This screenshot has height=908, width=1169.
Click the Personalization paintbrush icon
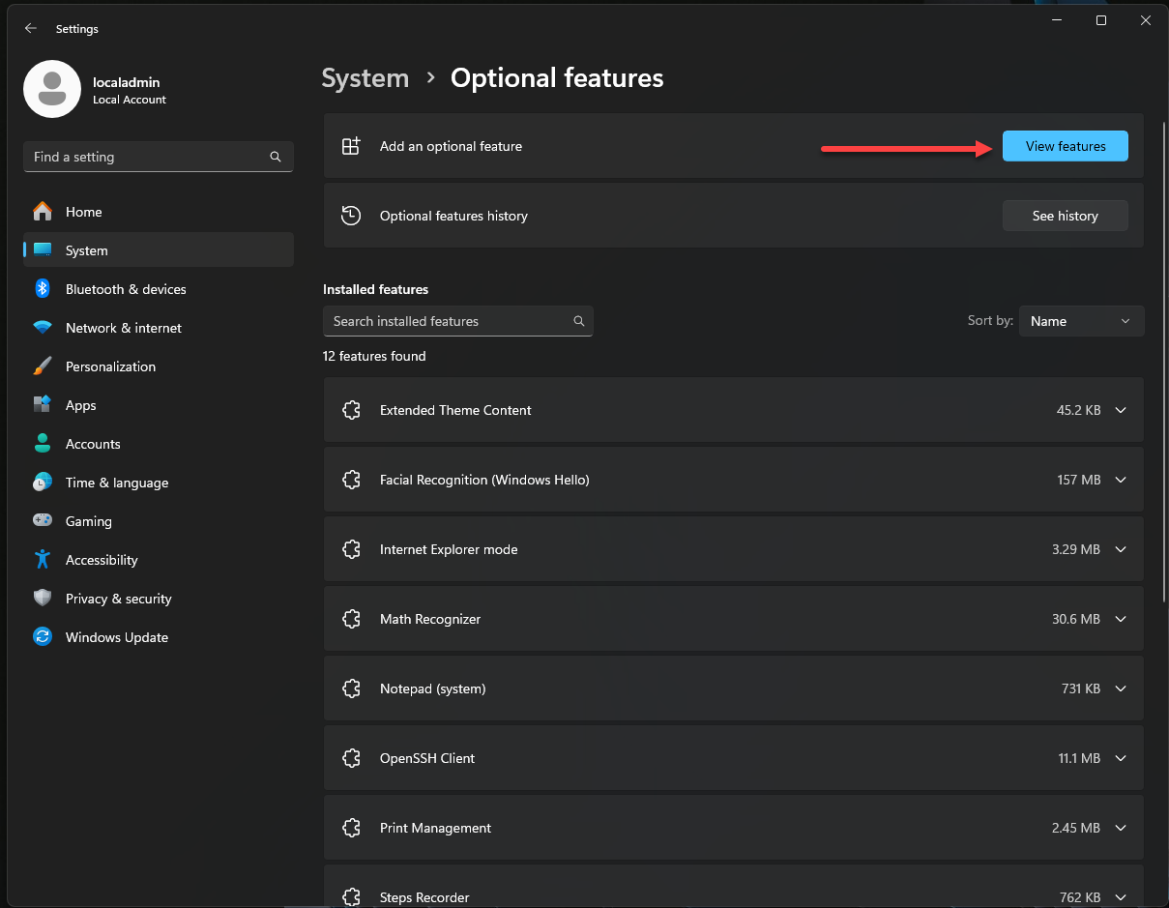[43, 366]
